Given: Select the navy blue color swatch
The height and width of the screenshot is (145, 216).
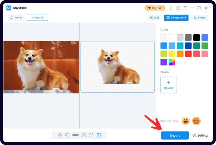Looking at the screenshot, I should pos(188,46).
